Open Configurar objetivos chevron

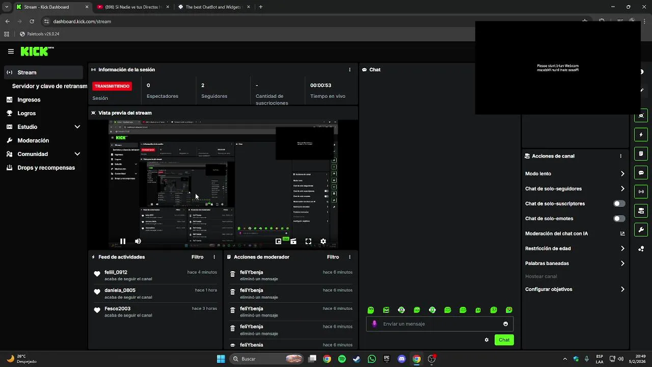[622, 290]
